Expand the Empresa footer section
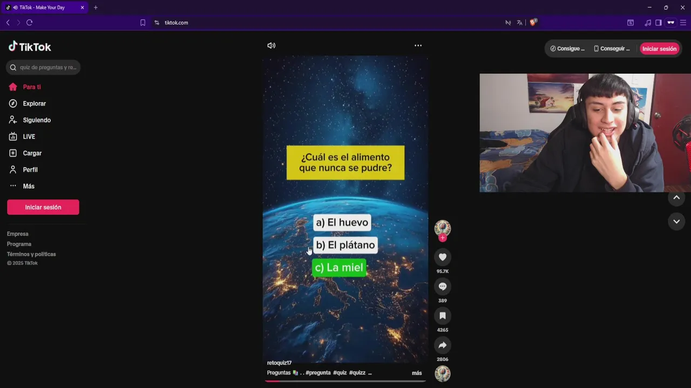The height and width of the screenshot is (388, 691). point(18,234)
